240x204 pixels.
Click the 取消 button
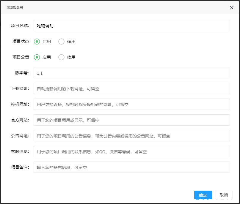(224, 195)
